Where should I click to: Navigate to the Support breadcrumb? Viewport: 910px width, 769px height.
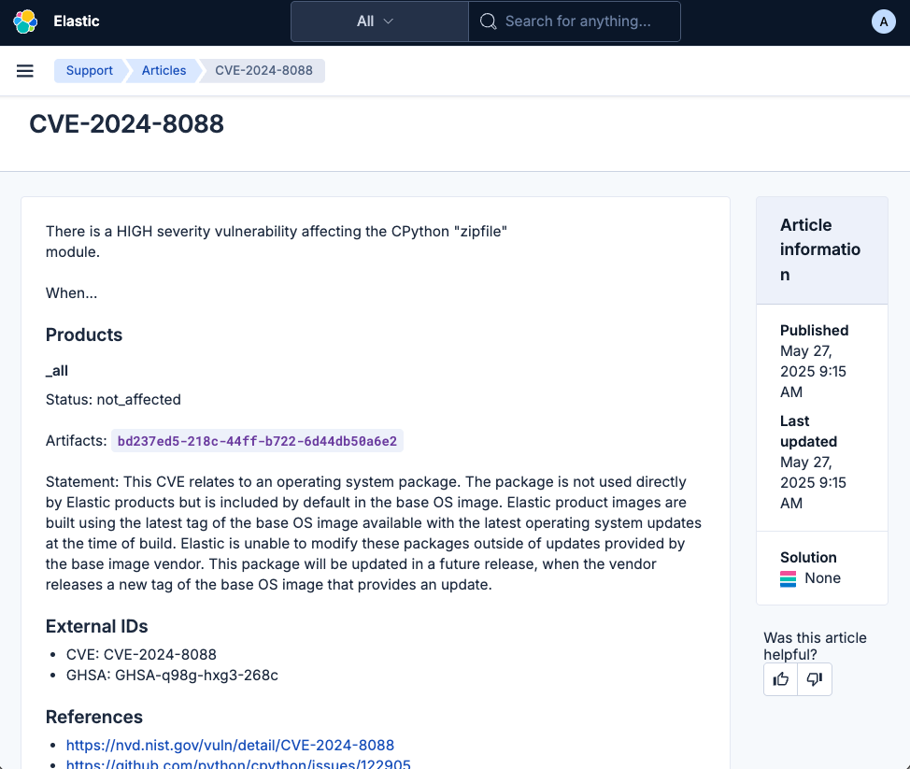pyautogui.click(x=89, y=70)
